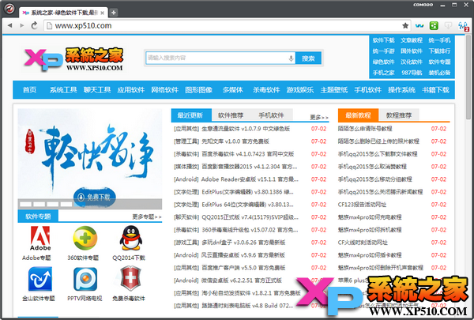474x320 pixels.
Task: Open the 百度杀毒软件 v4.1.0.7423 entry
Action: point(247,154)
